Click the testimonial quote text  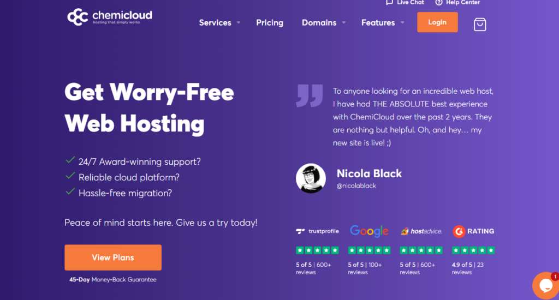pyautogui.click(x=413, y=117)
